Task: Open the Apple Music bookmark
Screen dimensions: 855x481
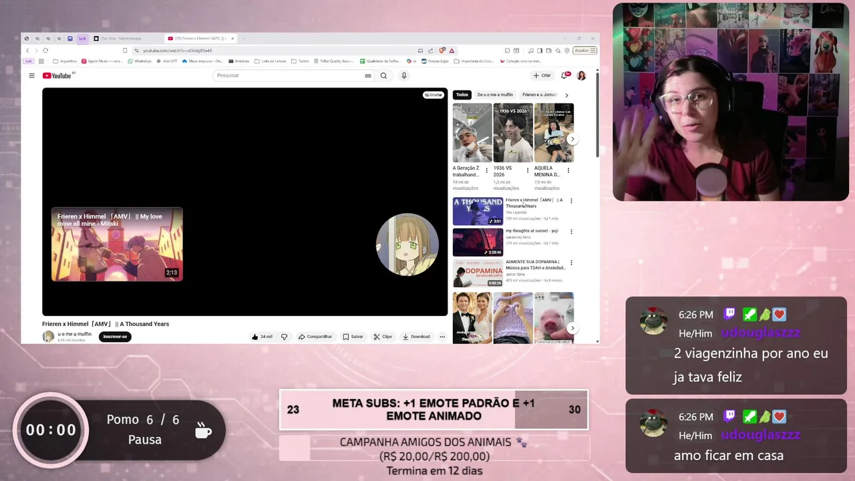Action: [x=104, y=61]
